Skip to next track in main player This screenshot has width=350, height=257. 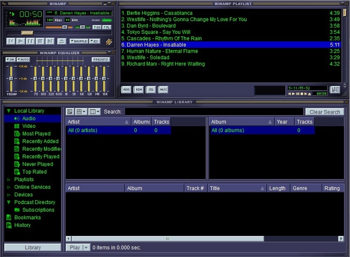(50, 41)
